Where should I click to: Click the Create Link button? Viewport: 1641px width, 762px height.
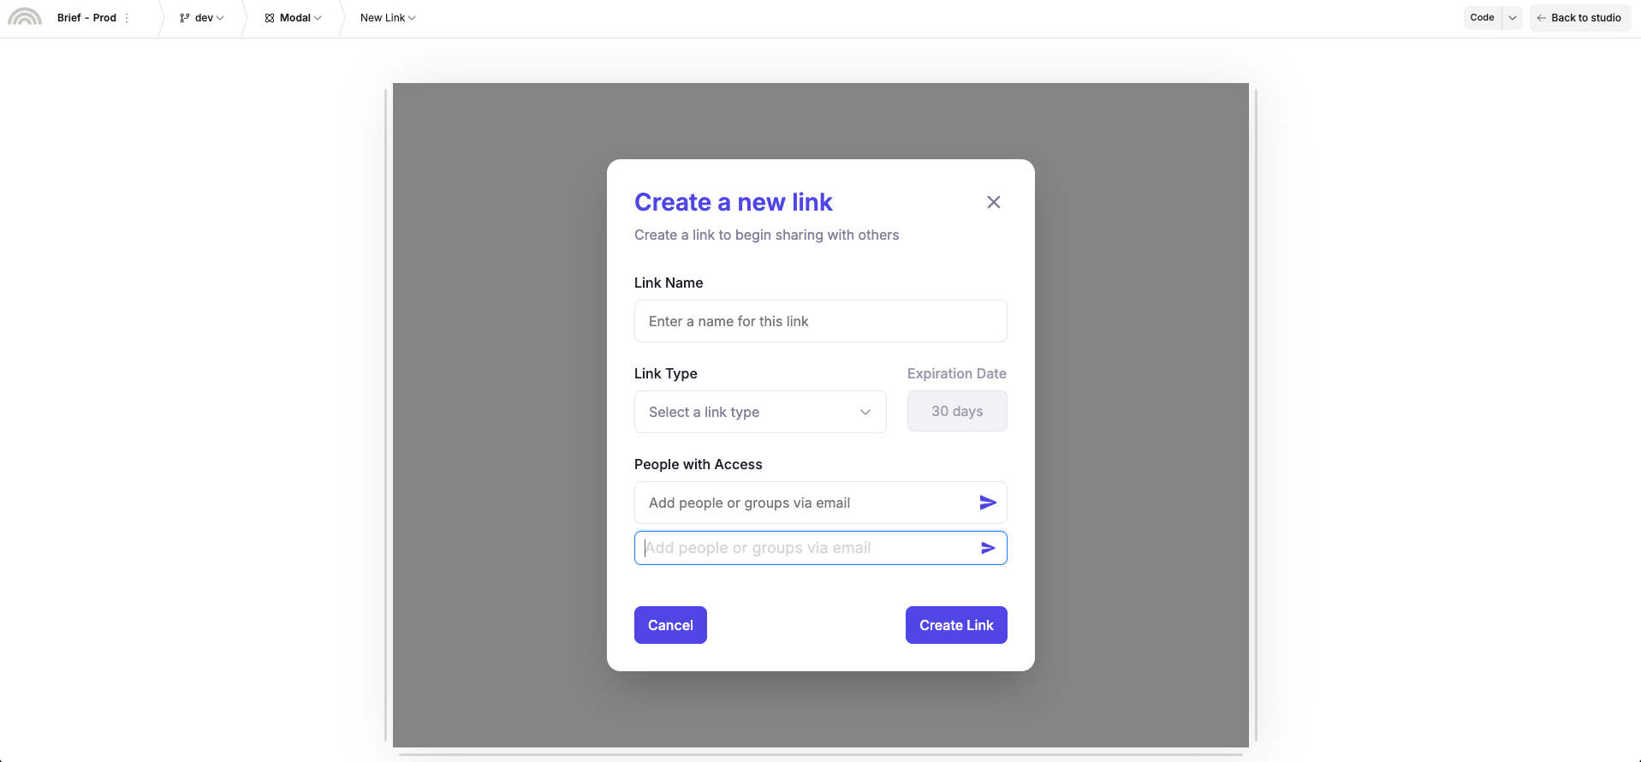[956, 625]
